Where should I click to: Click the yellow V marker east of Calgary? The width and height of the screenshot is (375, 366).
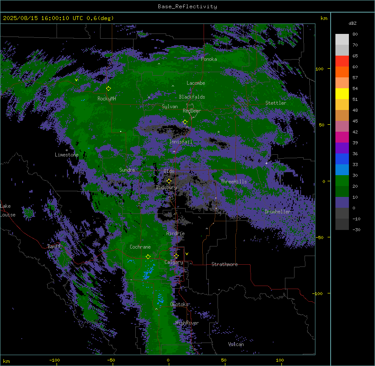[187, 254]
